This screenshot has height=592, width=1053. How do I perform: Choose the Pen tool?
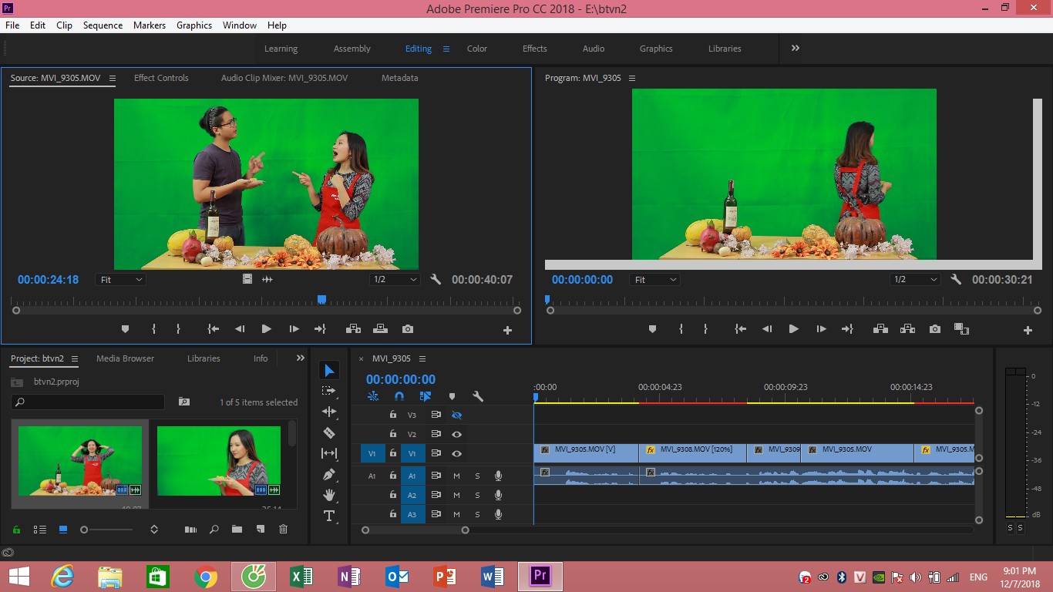pos(329,474)
